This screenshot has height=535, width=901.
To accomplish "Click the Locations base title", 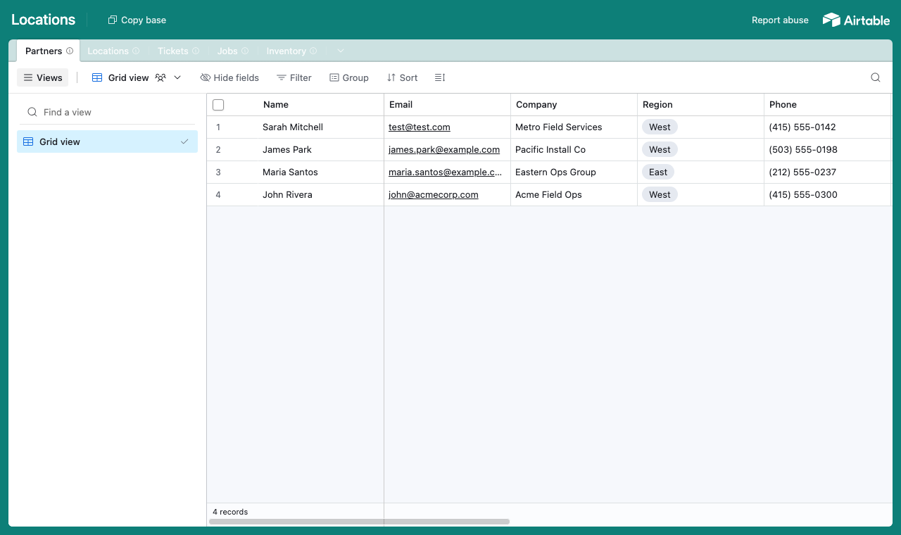I will (43, 20).
